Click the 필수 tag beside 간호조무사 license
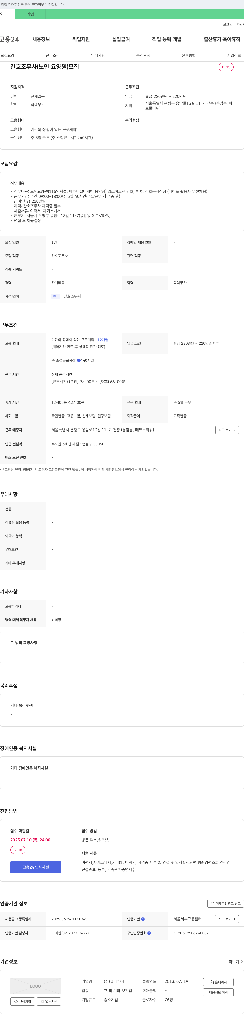The height and width of the screenshot is (1014, 244). (x=56, y=296)
